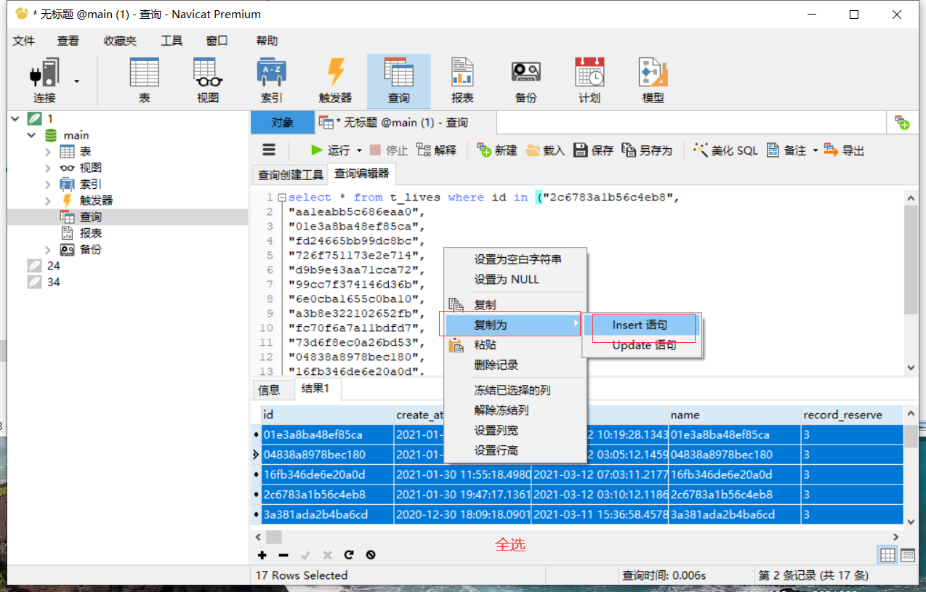Refresh results with the refresh icon
The image size is (926, 592).
[349, 555]
